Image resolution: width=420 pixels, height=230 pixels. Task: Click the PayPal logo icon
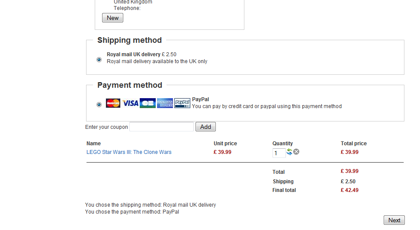(183, 103)
